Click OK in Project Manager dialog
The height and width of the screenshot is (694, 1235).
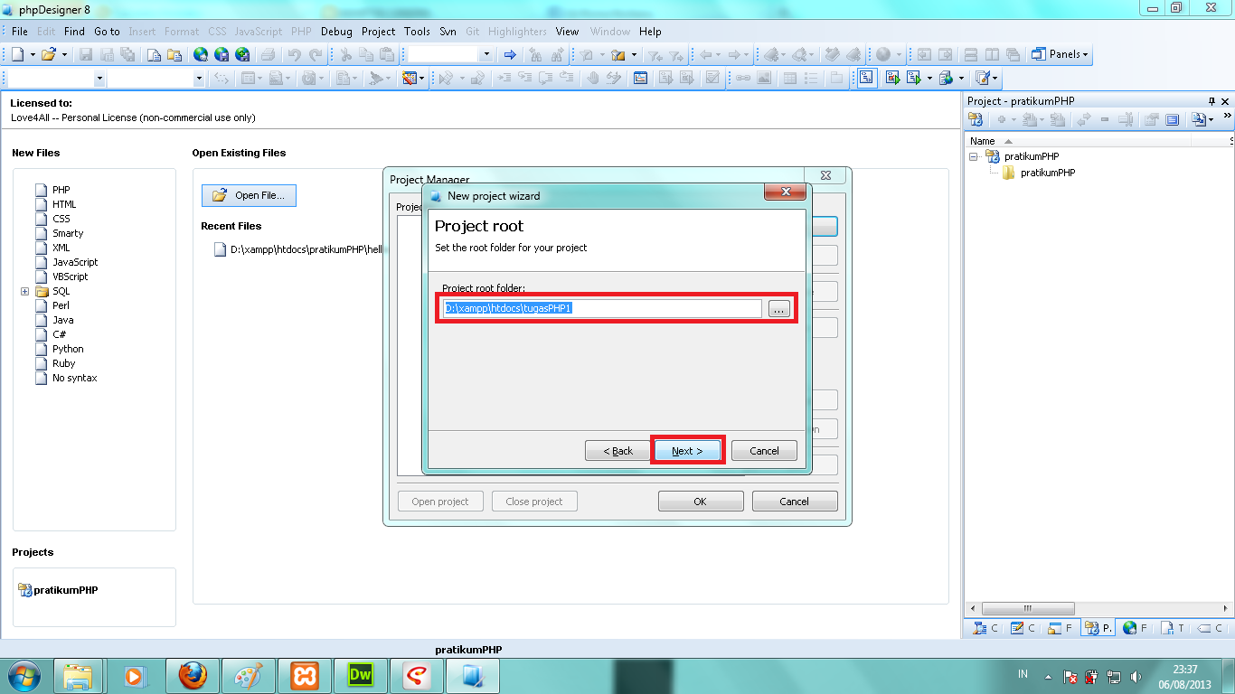point(701,502)
